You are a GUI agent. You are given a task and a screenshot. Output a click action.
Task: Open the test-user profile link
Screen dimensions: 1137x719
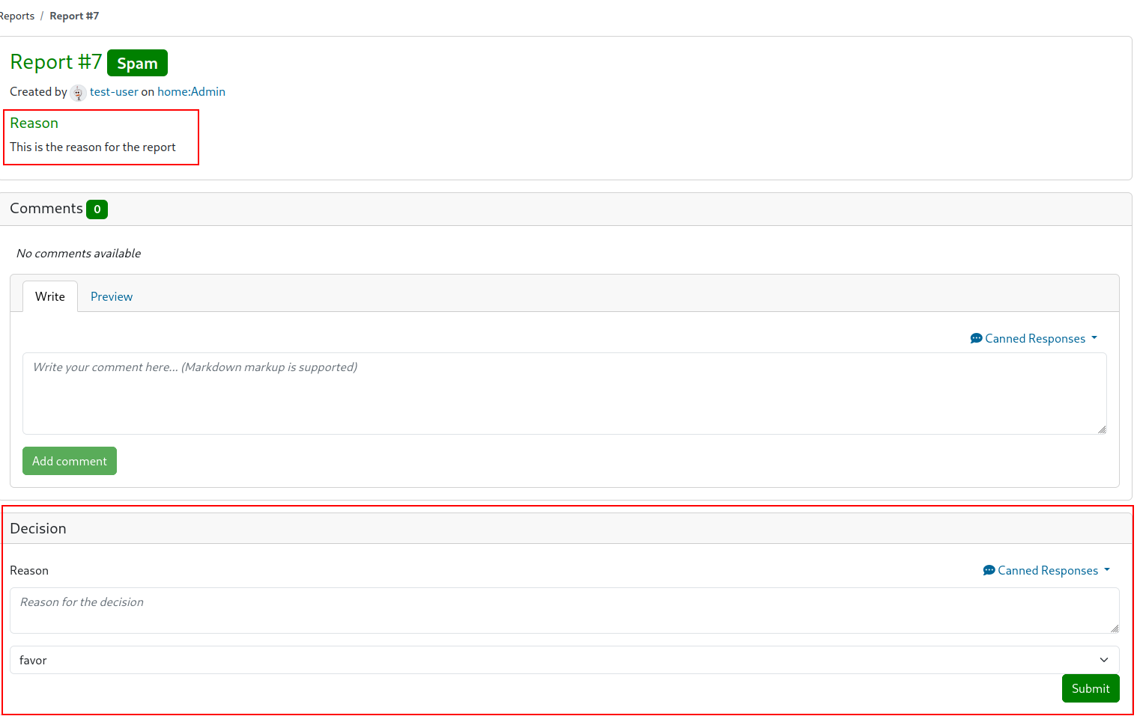114,92
